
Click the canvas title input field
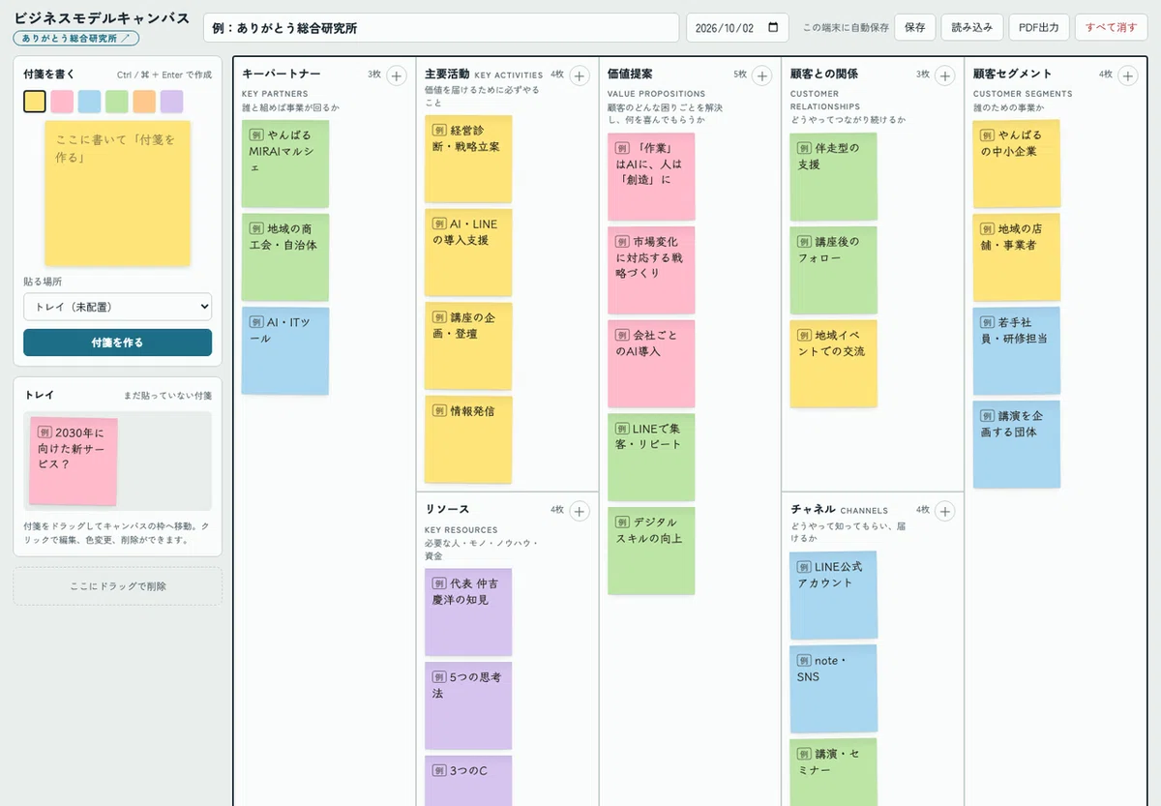[x=441, y=28]
